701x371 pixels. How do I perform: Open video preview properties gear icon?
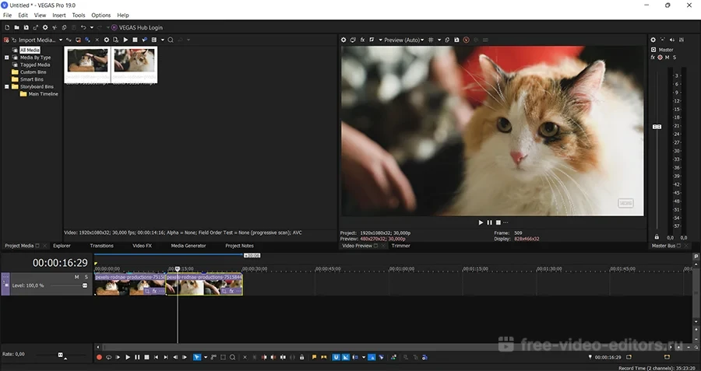(343, 40)
